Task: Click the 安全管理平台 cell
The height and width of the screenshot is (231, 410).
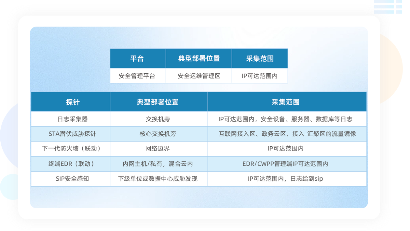Action: 138,76
